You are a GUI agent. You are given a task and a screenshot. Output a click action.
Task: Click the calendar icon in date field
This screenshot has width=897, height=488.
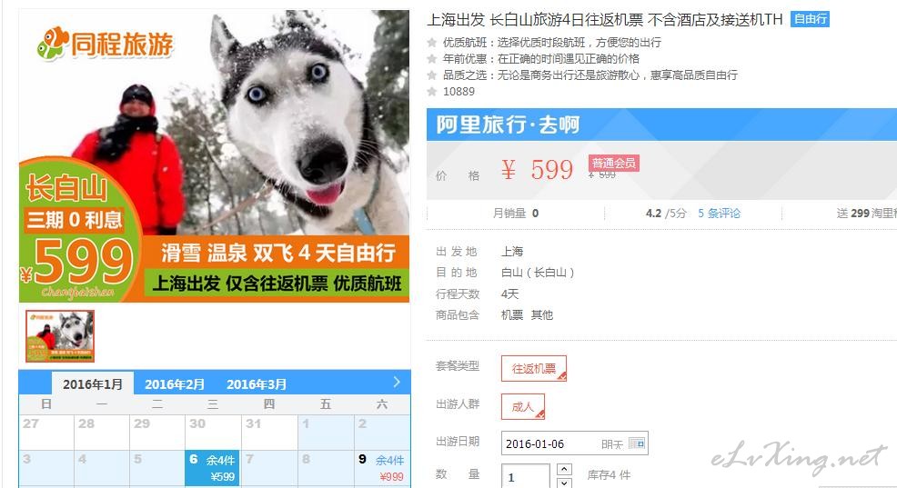tap(636, 443)
